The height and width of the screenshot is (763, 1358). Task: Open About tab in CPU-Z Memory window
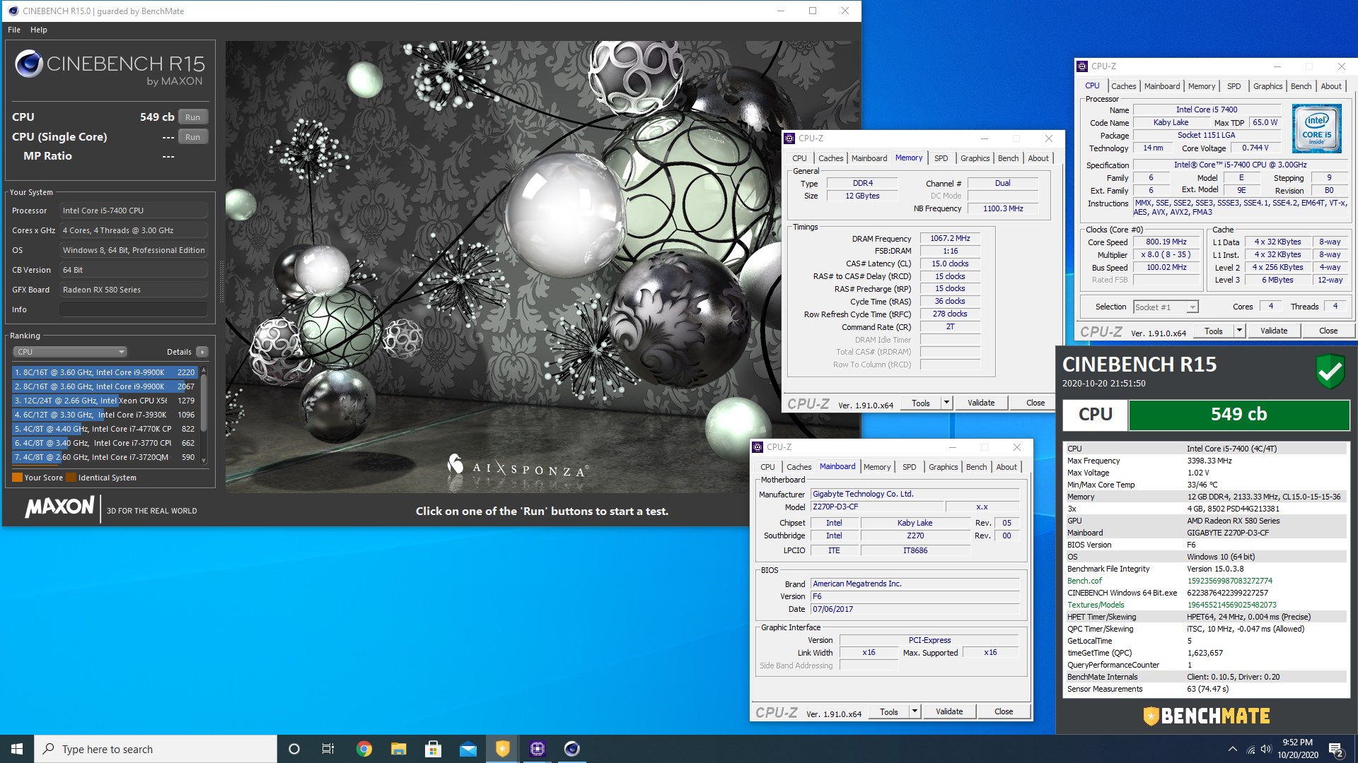[x=1038, y=158]
